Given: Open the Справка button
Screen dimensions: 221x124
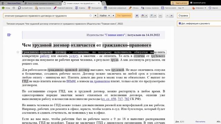Looking at the screenshot, I should tap(183, 15).
